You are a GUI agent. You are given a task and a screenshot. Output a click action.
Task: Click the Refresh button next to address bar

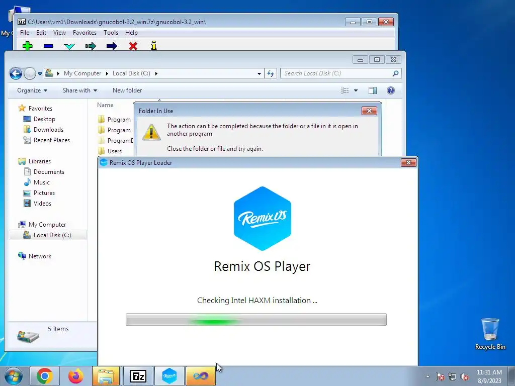click(x=270, y=73)
